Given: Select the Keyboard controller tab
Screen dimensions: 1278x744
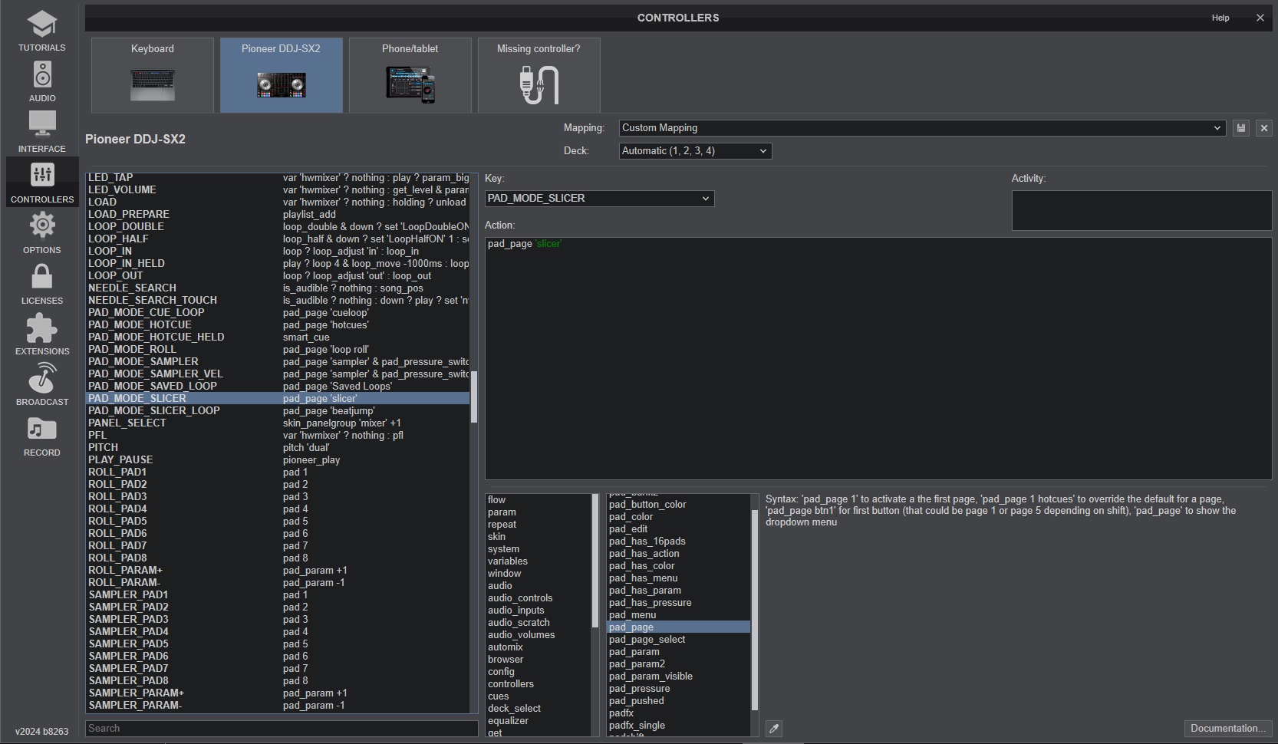Looking at the screenshot, I should coord(153,75).
